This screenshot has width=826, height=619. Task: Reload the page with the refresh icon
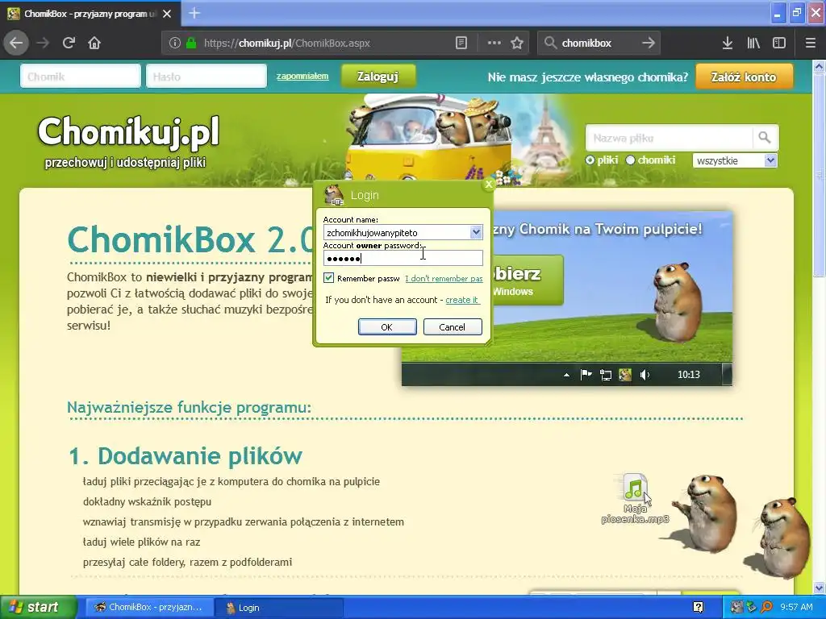click(x=69, y=43)
